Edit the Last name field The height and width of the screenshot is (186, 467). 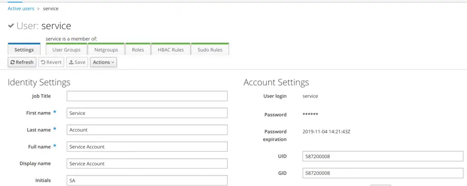147,130
